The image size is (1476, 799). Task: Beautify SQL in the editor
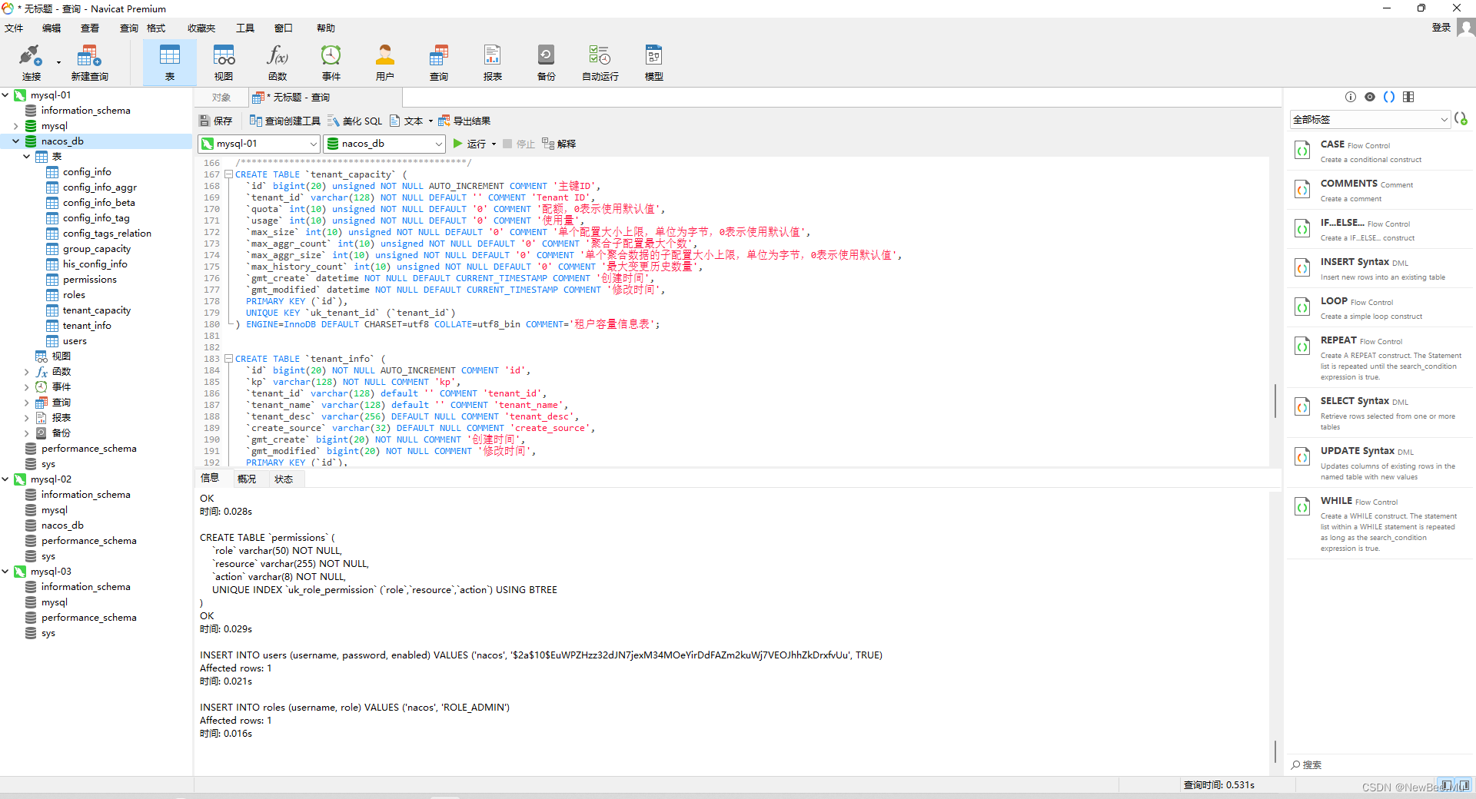[x=354, y=121]
